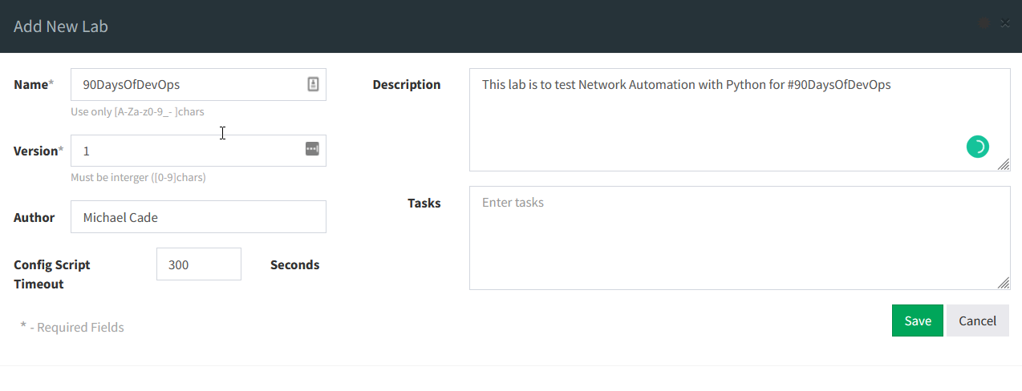
Task: Select the Author field with Michael Cade
Action: point(198,217)
